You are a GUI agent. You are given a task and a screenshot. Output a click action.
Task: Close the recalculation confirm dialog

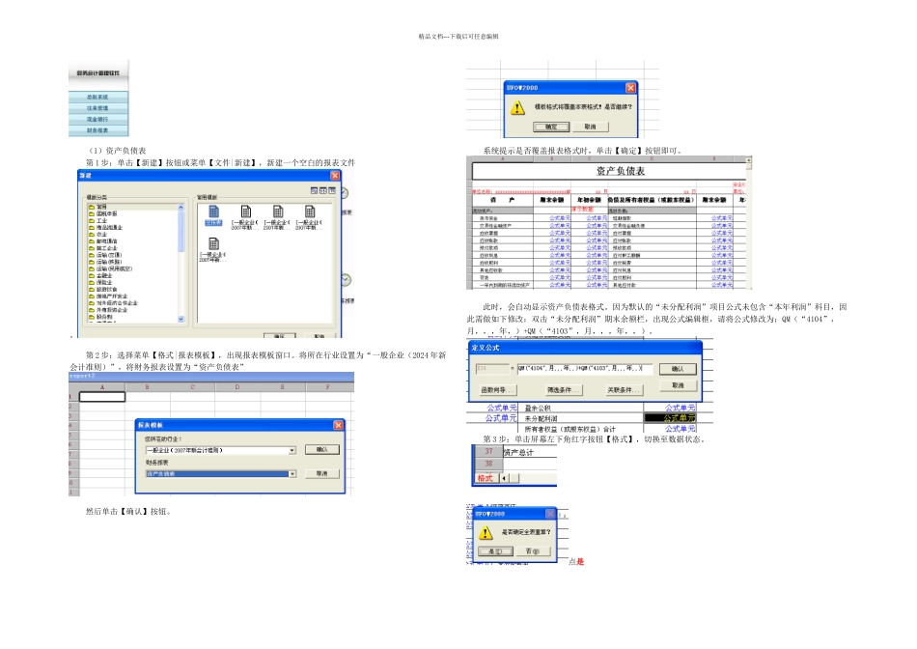[x=550, y=514]
